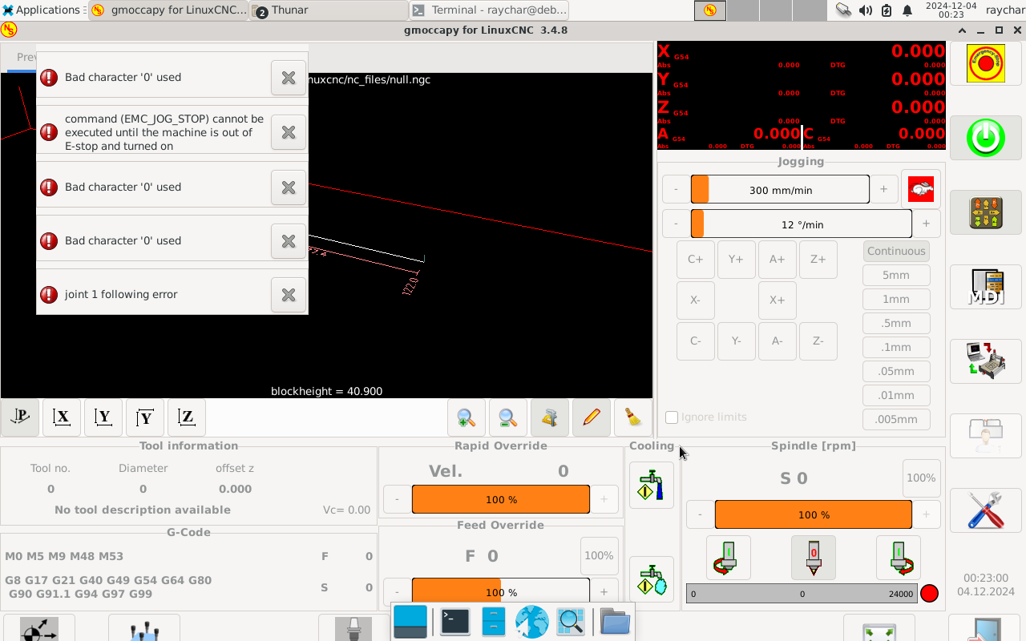Jog Z- axis button
The width and height of the screenshot is (1026, 641).
pyautogui.click(x=818, y=341)
